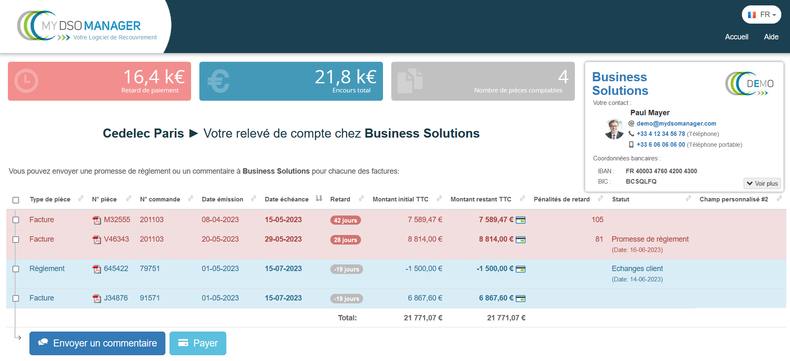790x361 pixels.
Task: Click payment card icon beside 7 589,47 €
Action: click(x=521, y=220)
